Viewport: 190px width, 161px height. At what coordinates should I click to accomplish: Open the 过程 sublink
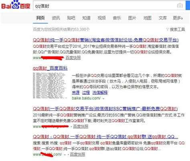point(86,93)
